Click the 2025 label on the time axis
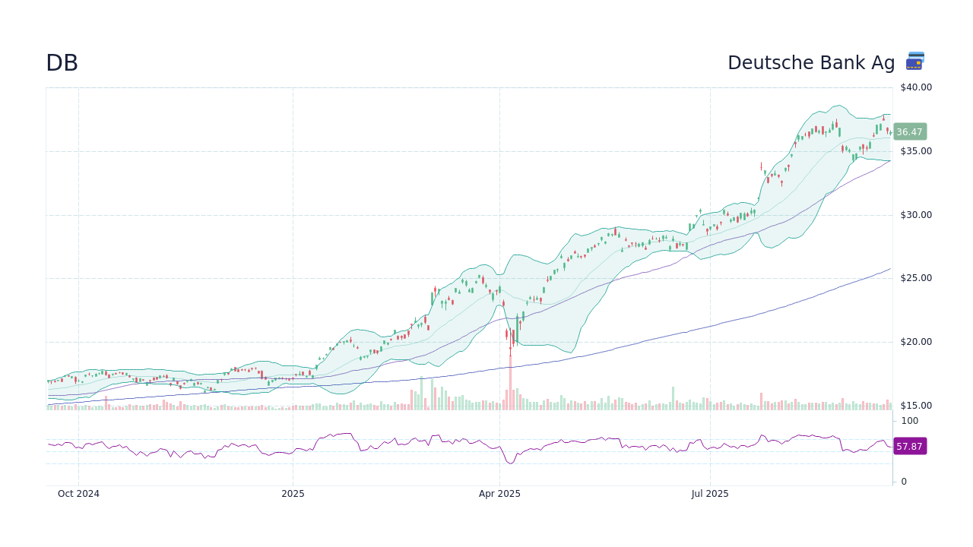This screenshot has width=973, height=547. [x=293, y=494]
